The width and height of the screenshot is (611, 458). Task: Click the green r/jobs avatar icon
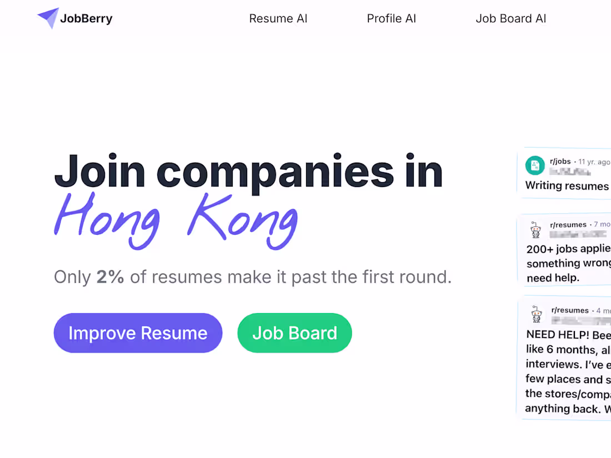coord(534,165)
